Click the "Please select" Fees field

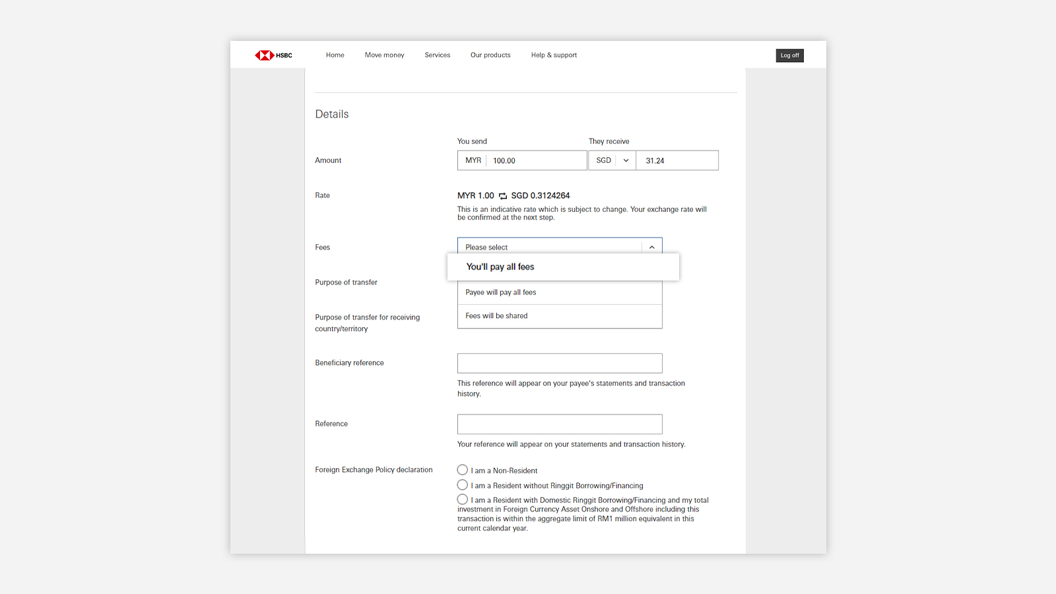(560, 247)
